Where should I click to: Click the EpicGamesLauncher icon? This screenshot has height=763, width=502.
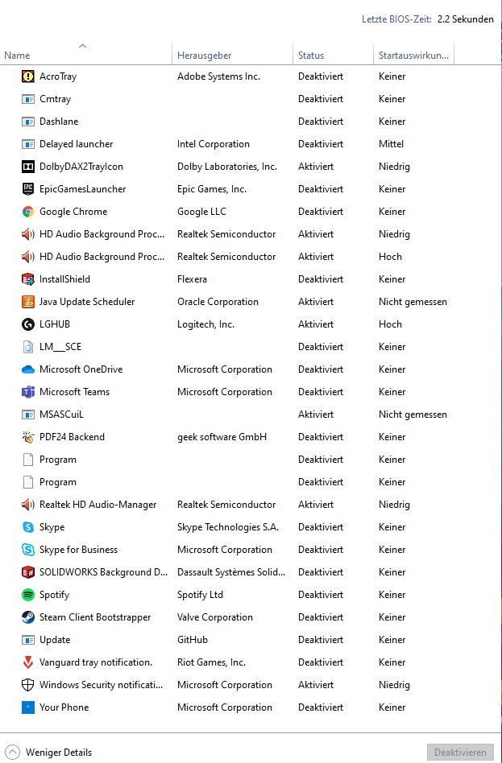coord(28,189)
